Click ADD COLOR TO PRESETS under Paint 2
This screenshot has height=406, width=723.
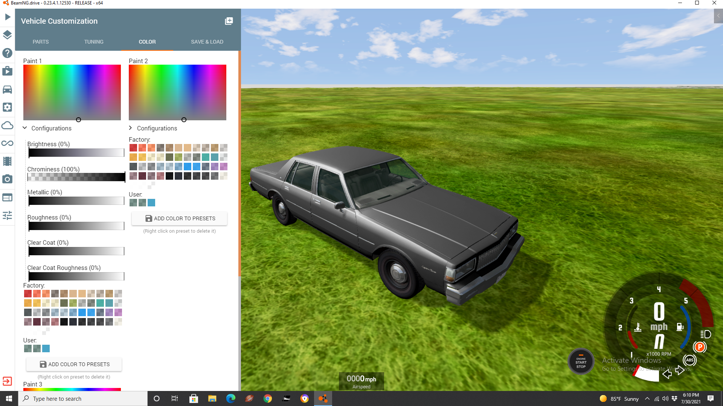pyautogui.click(x=179, y=218)
